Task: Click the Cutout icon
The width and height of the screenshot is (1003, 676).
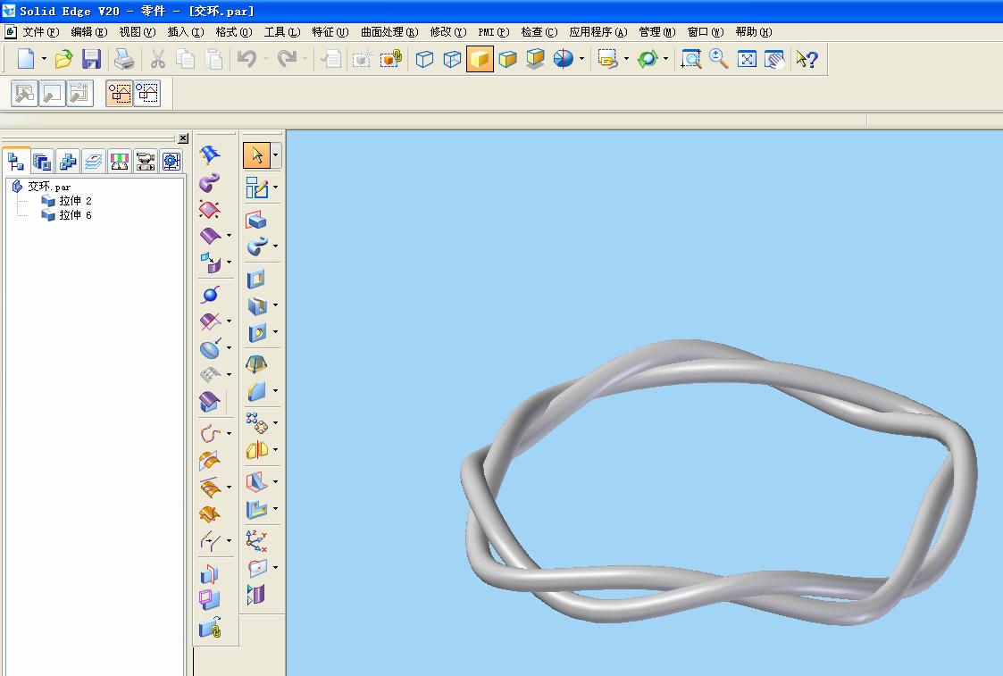Action: point(255,279)
